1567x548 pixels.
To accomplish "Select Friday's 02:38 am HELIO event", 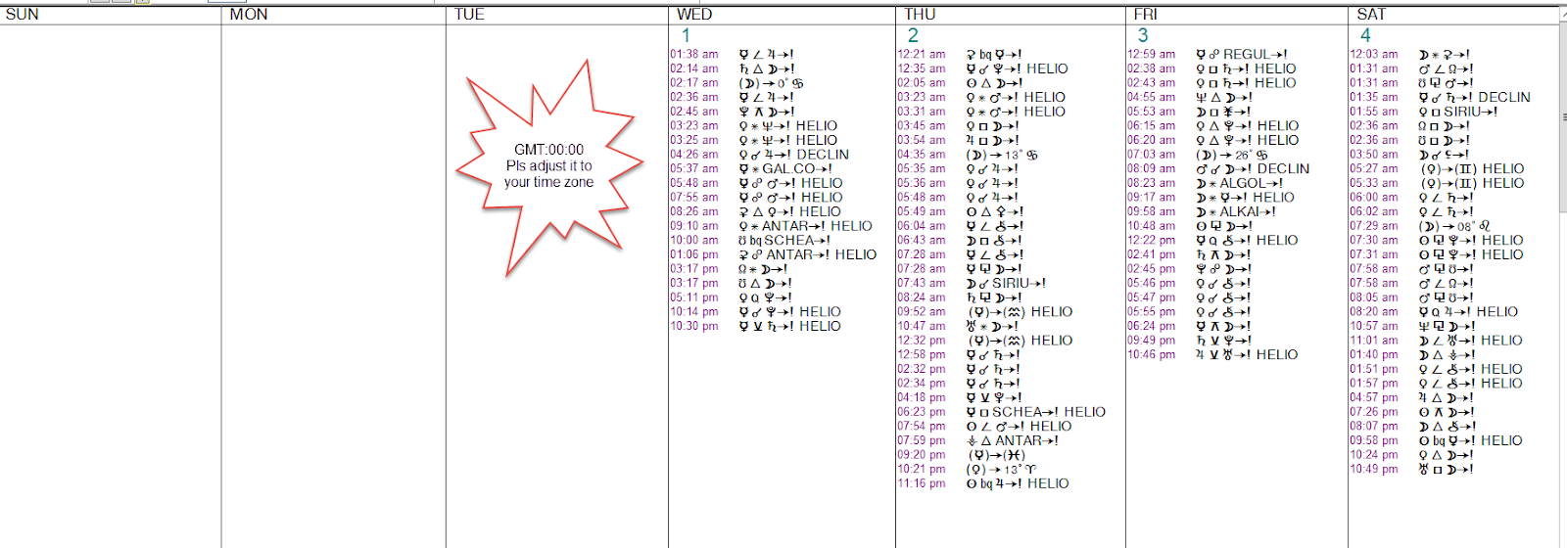I will point(1211,68).
